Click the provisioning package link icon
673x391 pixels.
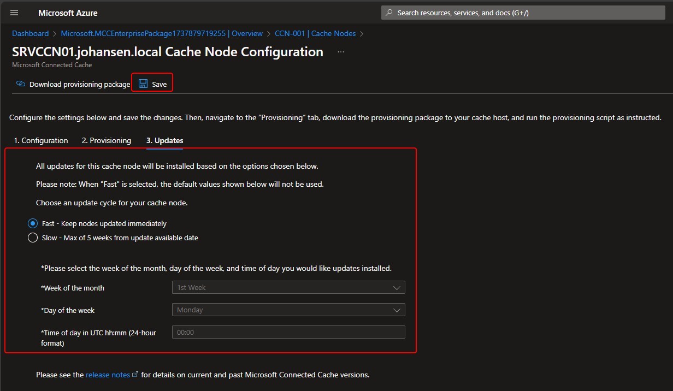(21, 84)
